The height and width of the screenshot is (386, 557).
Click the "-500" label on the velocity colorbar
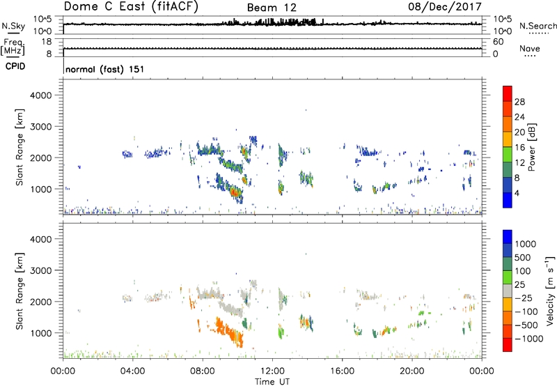[x=526, y=325]
